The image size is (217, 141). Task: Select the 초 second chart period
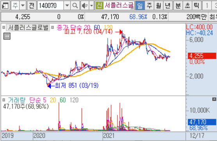(187, 5)
